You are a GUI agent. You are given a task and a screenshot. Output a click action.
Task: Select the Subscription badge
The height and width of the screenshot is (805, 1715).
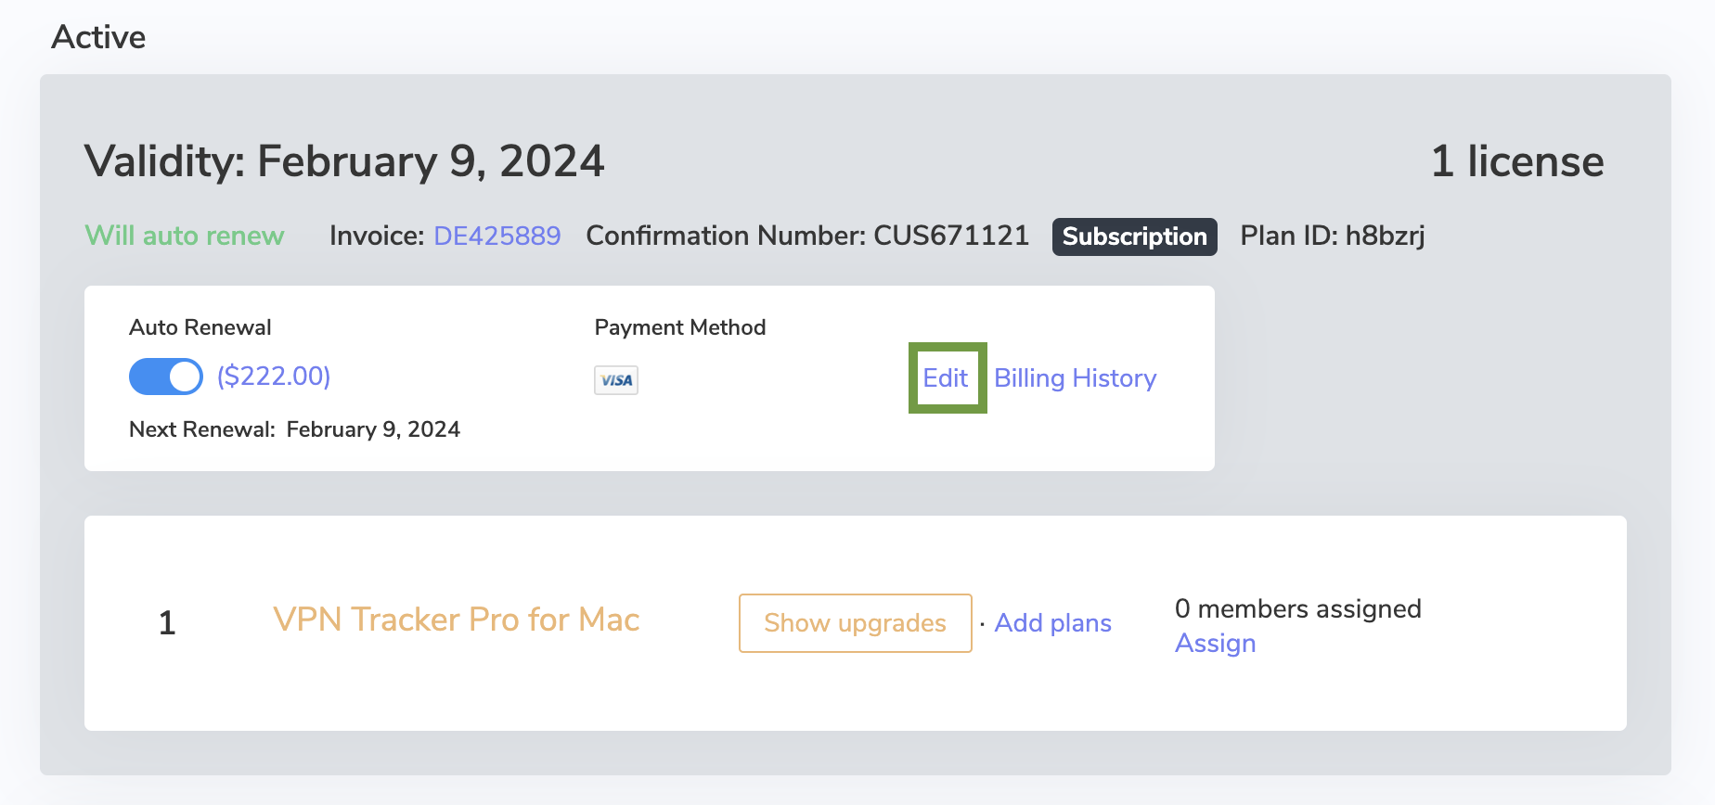1134,236
